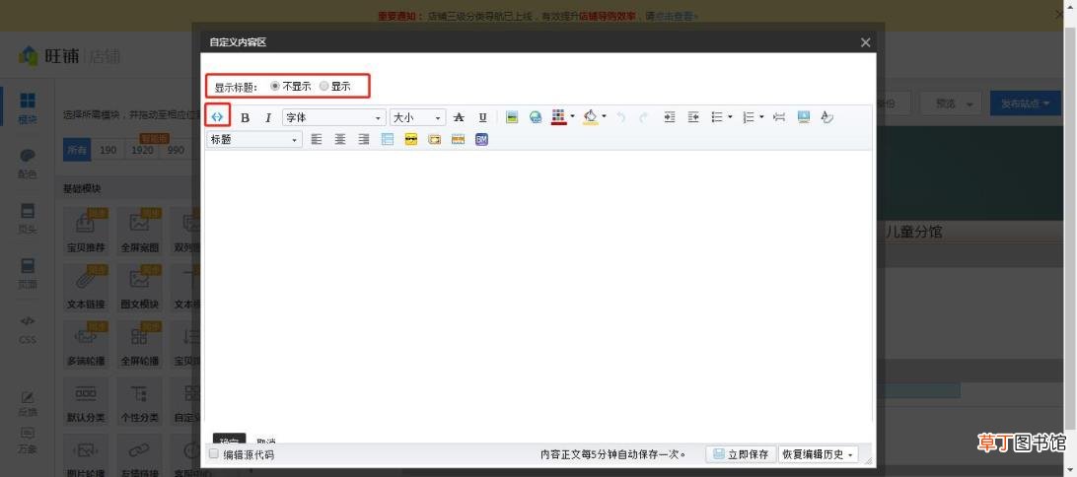Viewport: 1077px width, 477px height.
Task: Choose the 宝贝推荐 module
Action: [85, 233]
